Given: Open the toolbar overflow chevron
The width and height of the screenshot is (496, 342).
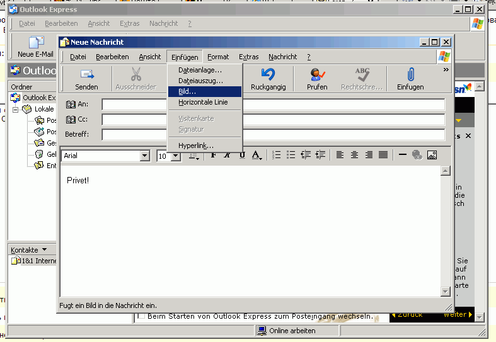Looking at the screenshot, I should click(x=446, y=69).
